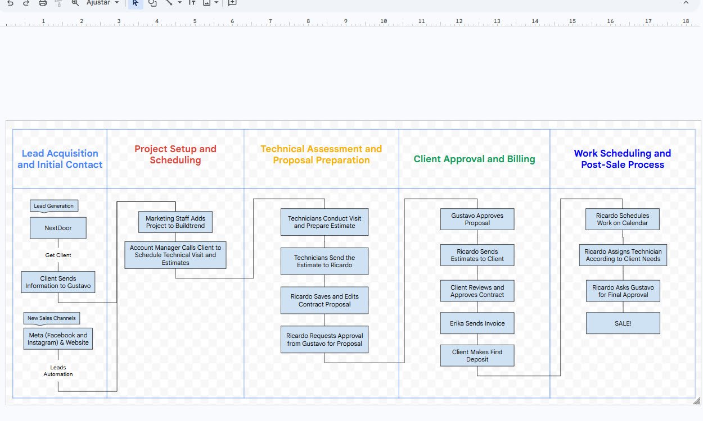The height and width of the screenshot is (421, 703).
Task: Redo the last action
Action: (x=26, y=3)
